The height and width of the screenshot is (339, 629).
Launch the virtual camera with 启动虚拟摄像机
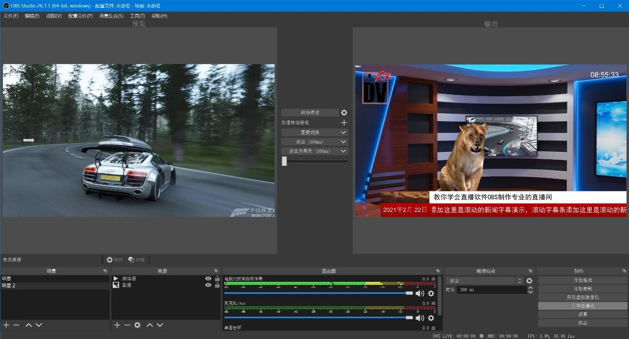click(x=583, y=297)
